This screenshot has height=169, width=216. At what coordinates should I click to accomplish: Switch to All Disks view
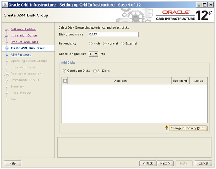pos(101,71)
